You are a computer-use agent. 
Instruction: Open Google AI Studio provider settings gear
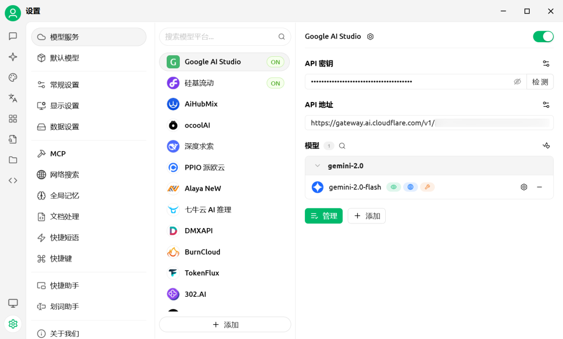(370, 36)
